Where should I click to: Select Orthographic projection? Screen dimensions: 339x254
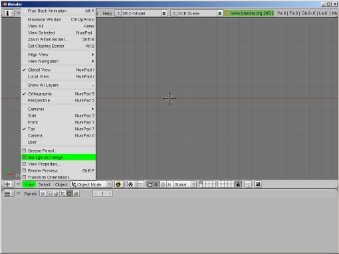coord(58,94)
